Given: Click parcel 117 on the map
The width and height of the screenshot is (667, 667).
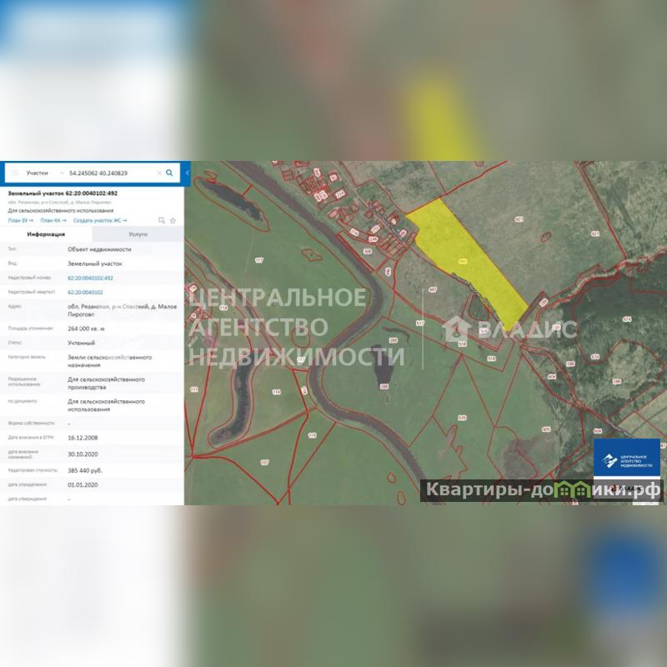Looking at the screenshot, I should (258, 261).
